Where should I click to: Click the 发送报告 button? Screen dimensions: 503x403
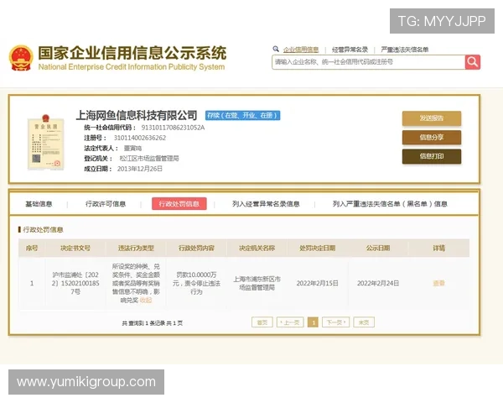point(432,118)
